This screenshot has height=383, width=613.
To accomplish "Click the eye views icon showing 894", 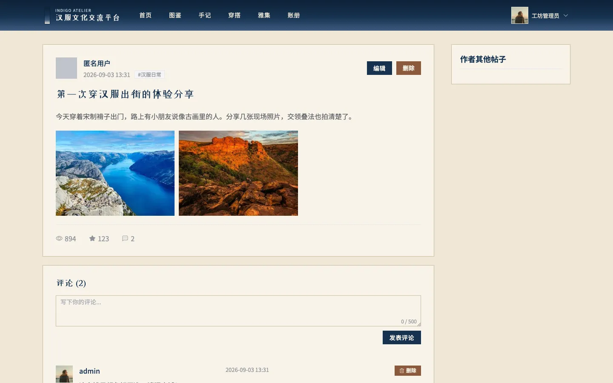I will pyautogui.click(x=59, y=239).
